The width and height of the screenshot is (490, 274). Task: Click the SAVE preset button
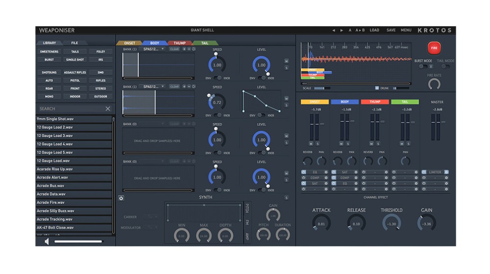coord(391,30)
